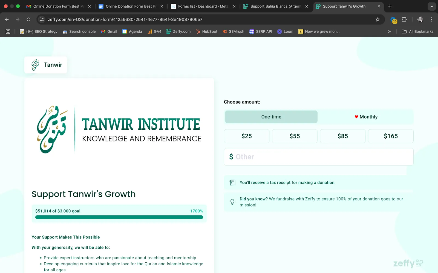Open the All Bookmarks folder
Viewport: 438px width, 273px height.
(x=417, y=32)
